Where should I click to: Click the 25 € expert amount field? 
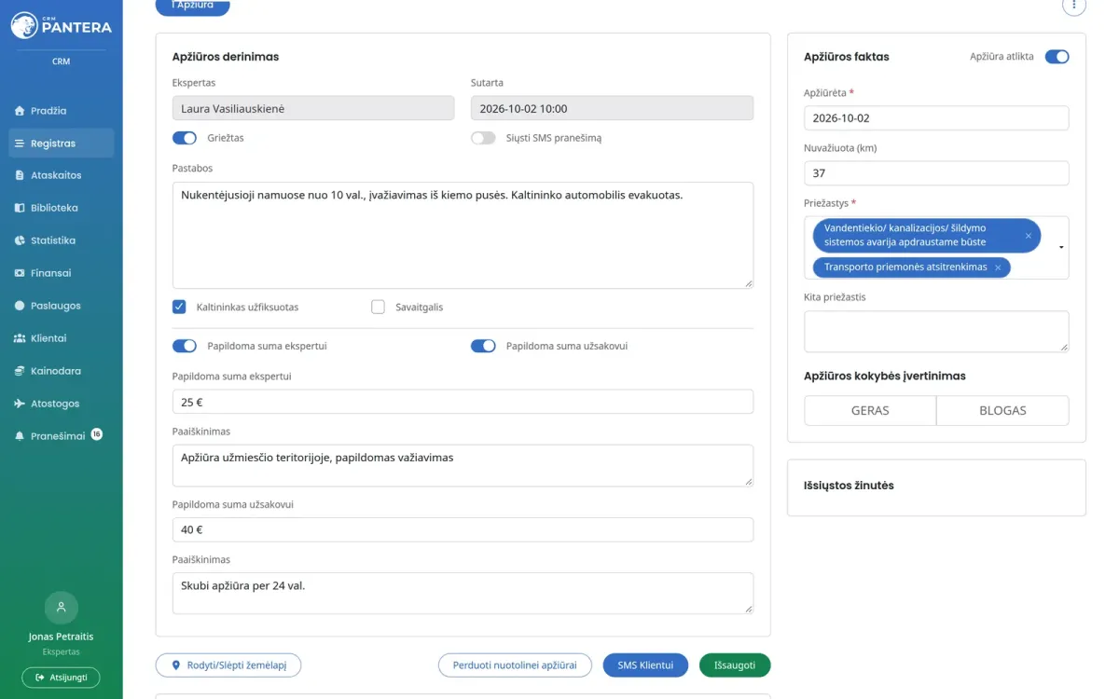[x=463, y=402]
